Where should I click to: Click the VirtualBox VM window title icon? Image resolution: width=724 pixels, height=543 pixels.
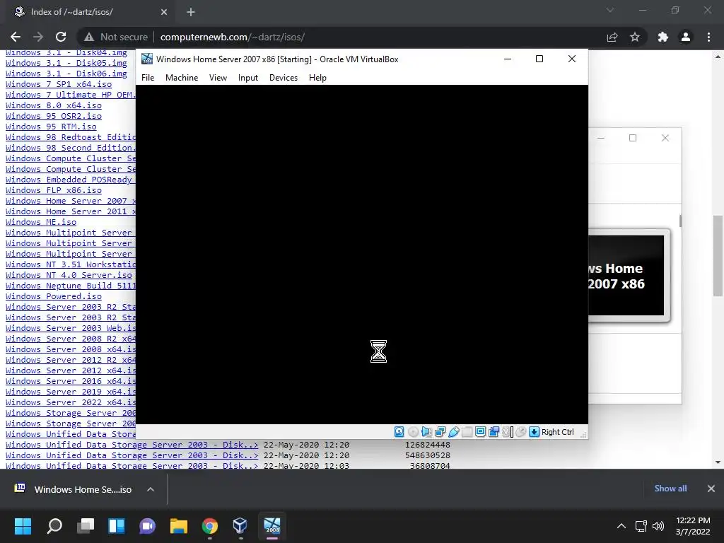pos(147,59)
